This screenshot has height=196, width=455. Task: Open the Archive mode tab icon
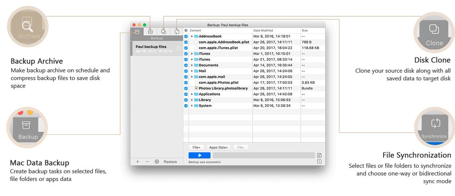click(150, 32)
